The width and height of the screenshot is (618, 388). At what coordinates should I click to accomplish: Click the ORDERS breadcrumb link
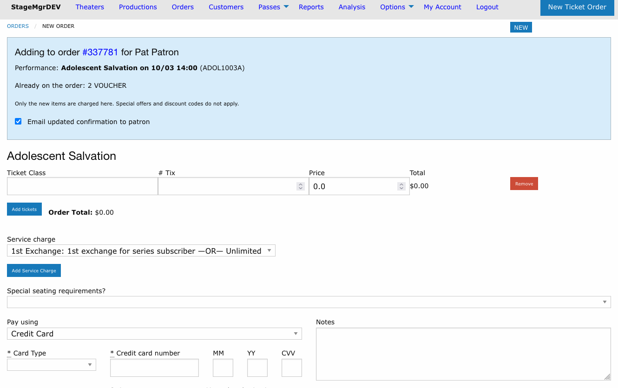coord(18,26)
